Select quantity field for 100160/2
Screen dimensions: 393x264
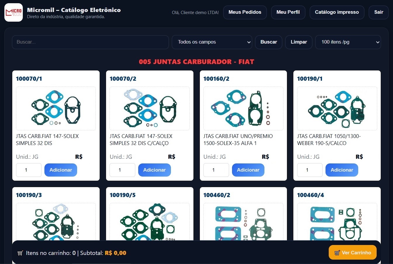[216, 170]
